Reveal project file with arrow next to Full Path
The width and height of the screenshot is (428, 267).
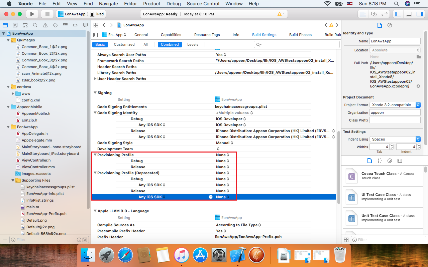point(418,86)
